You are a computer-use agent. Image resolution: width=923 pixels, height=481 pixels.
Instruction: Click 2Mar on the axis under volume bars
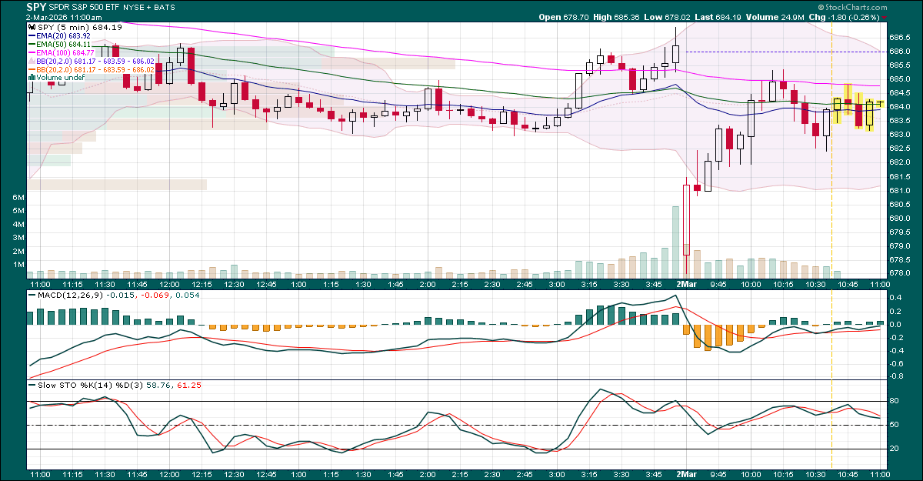point(686,284)
